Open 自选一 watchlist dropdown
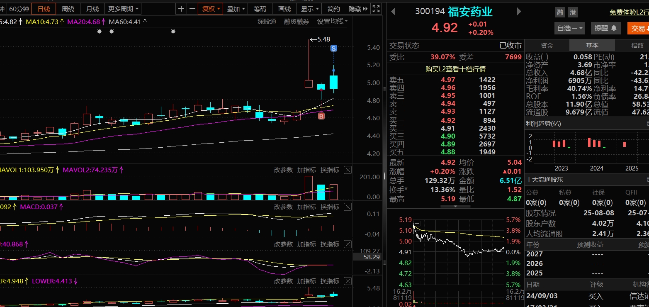 tap(569, 28)
